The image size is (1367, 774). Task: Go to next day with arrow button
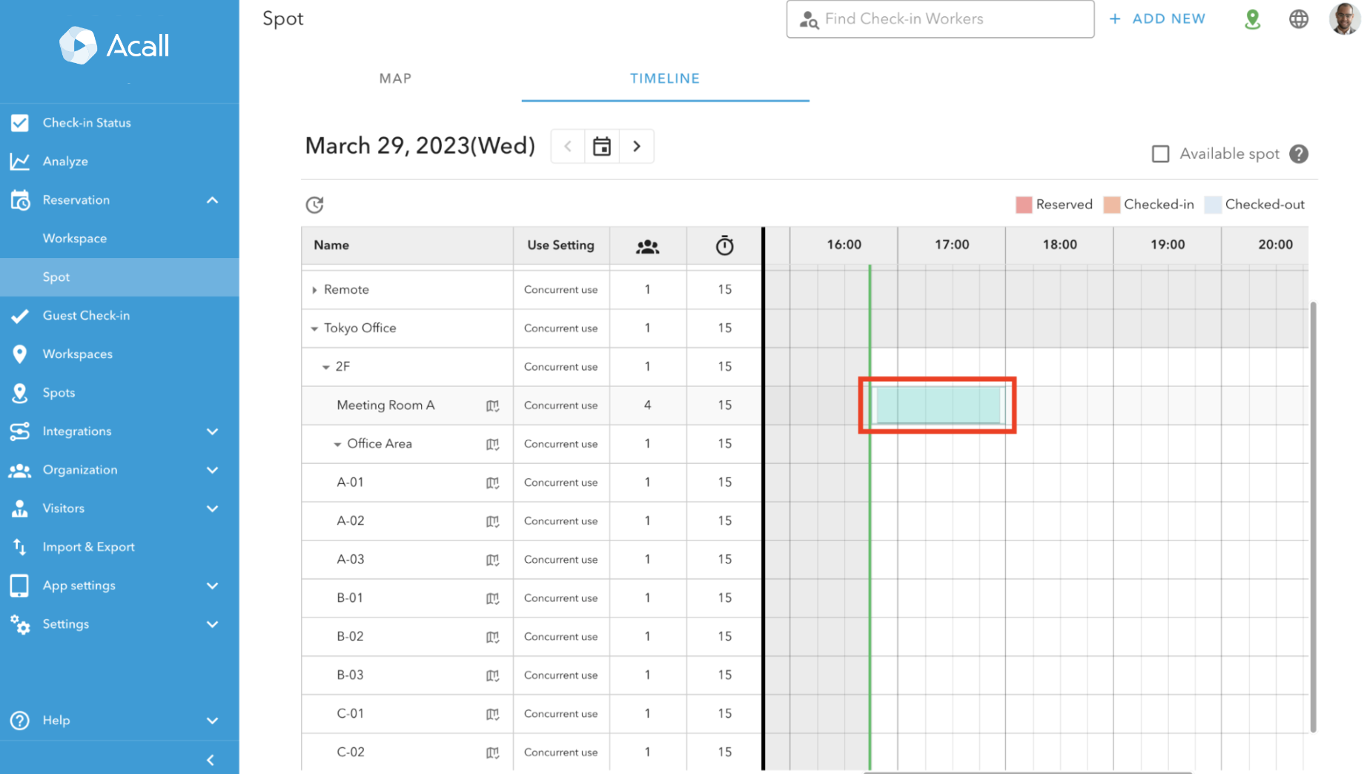tap(636, 146)
